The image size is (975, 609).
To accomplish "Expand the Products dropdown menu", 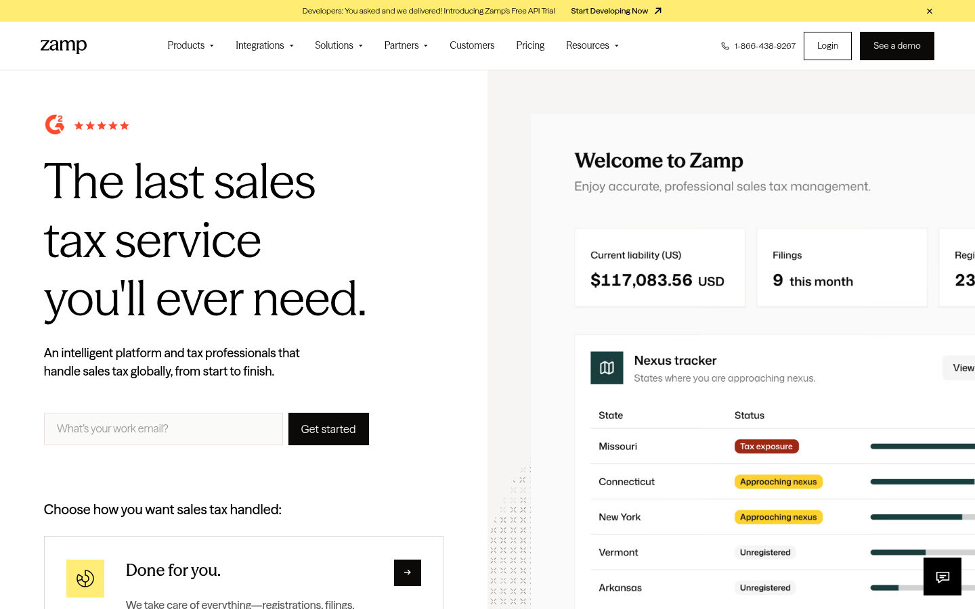I will (191, 45).
